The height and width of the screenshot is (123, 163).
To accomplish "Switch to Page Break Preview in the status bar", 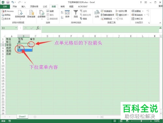I will tap(127, 121).
